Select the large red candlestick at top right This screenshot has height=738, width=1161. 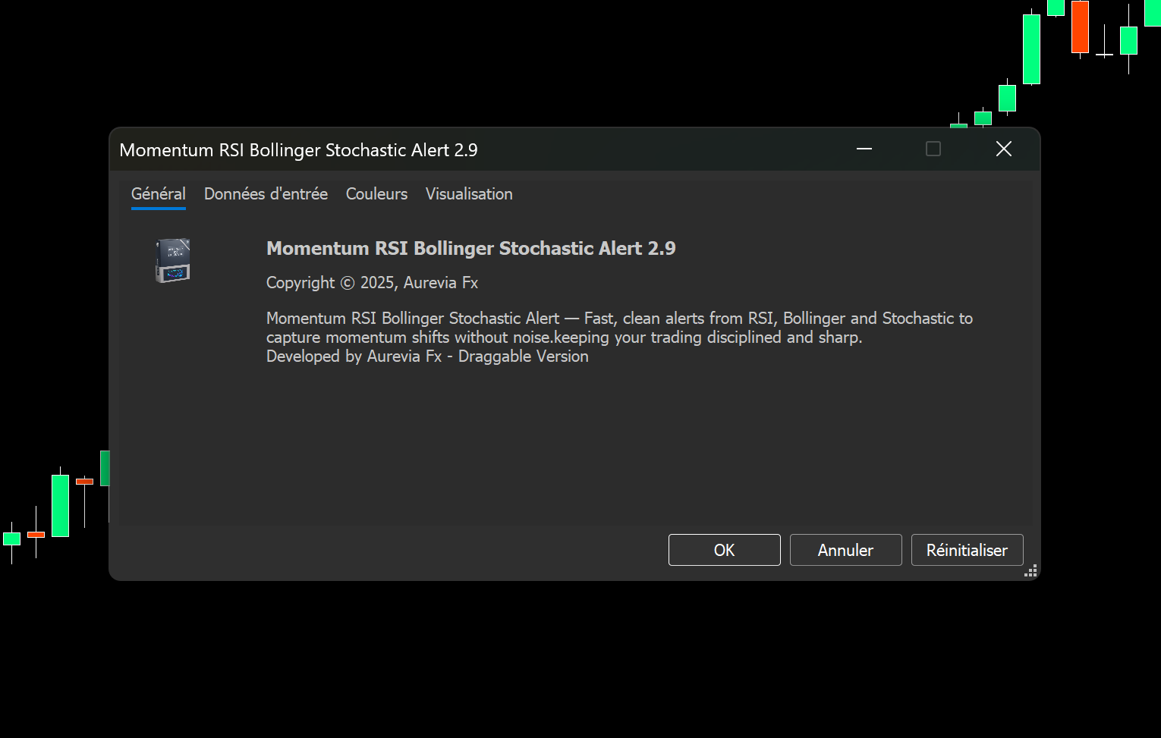(1080, 27)
